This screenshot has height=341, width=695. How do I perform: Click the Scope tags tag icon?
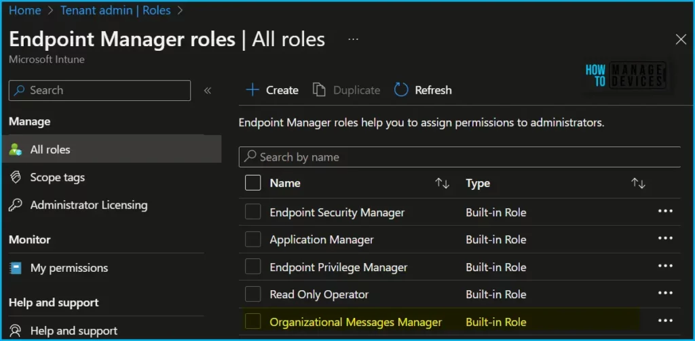coord(16,178)
